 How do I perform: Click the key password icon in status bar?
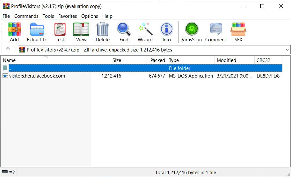click(x=12, y=172)
